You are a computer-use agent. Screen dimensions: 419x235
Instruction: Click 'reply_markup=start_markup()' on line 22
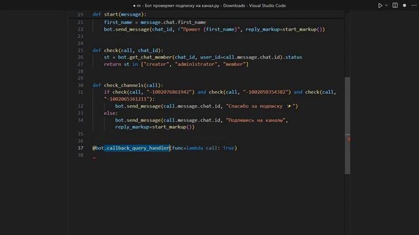pyautogui.click(x=285, y=29)
